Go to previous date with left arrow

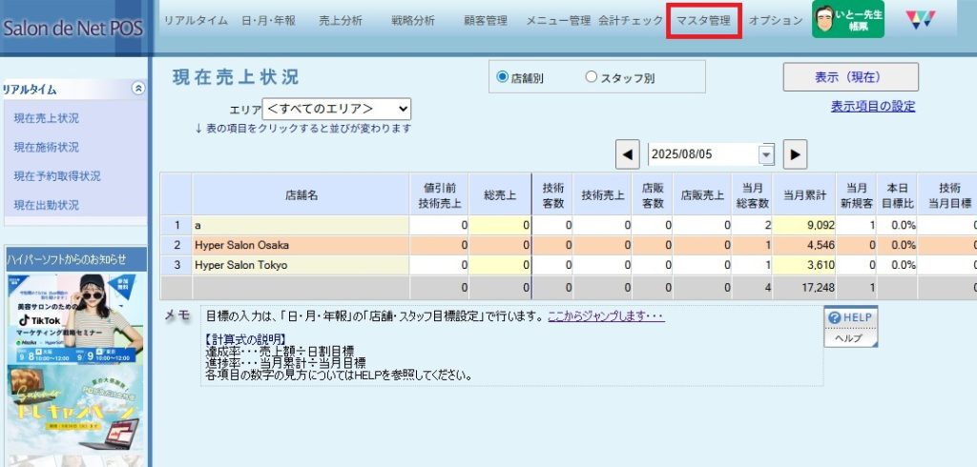point(627,153)
